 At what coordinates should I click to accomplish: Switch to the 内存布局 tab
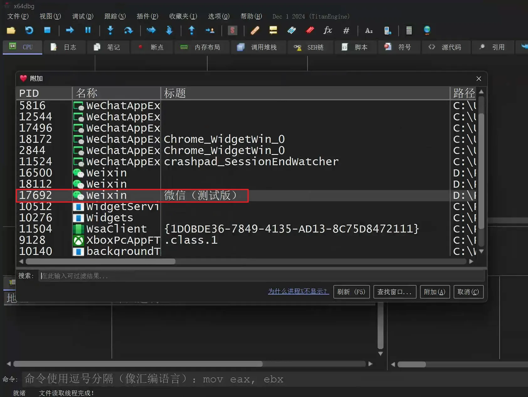(201, 47)
